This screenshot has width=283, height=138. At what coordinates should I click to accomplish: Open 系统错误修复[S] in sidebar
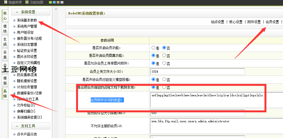coord(29,117)
